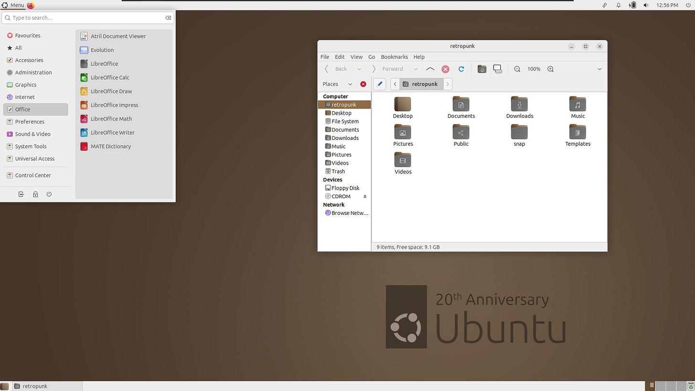Reload the current folder with refresh icon
The image size is (695, 391).
(461, 69)
